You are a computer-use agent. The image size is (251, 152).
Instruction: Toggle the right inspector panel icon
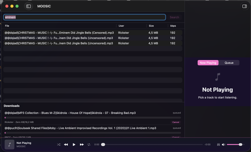click(x=245, y=6)
